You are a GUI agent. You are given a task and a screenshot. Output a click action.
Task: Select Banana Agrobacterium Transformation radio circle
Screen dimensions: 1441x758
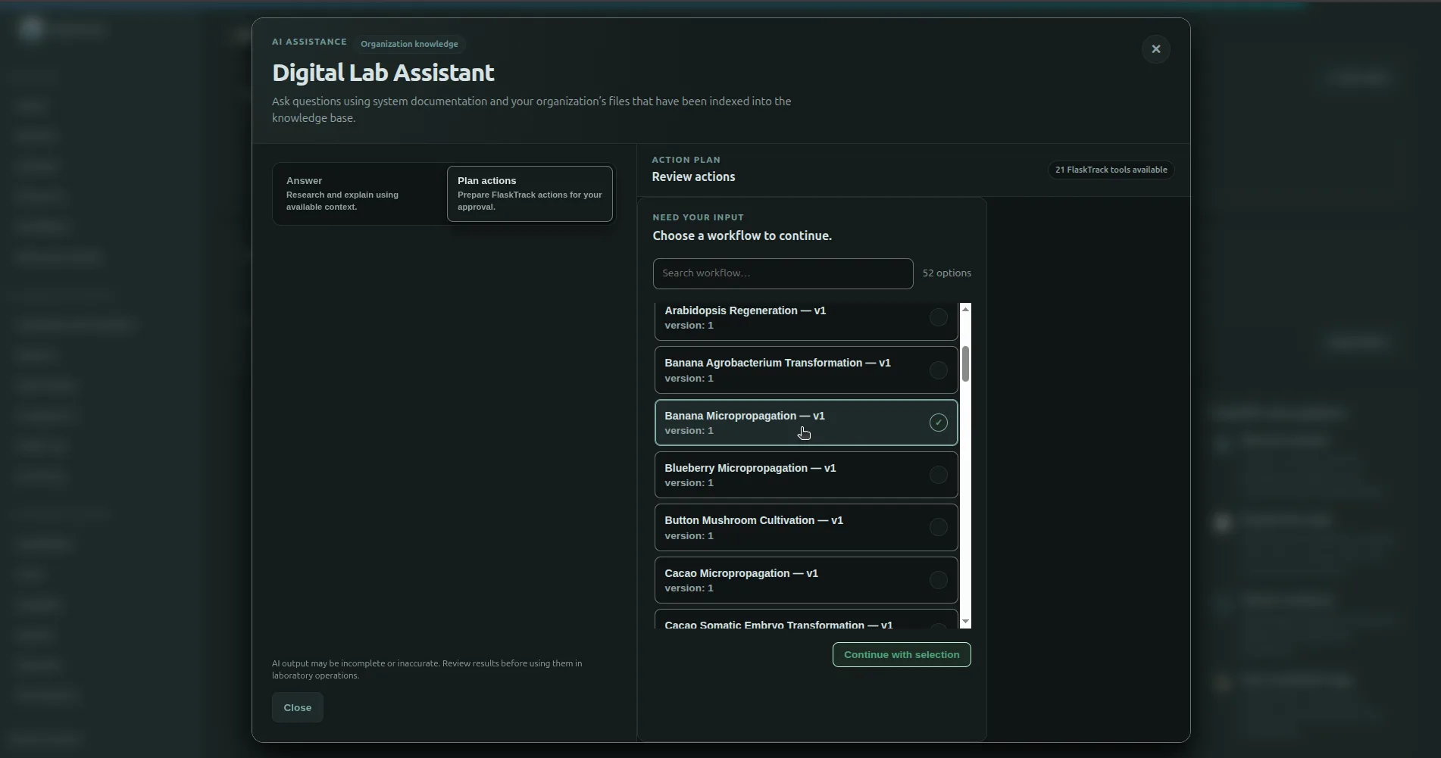point(938,370)
